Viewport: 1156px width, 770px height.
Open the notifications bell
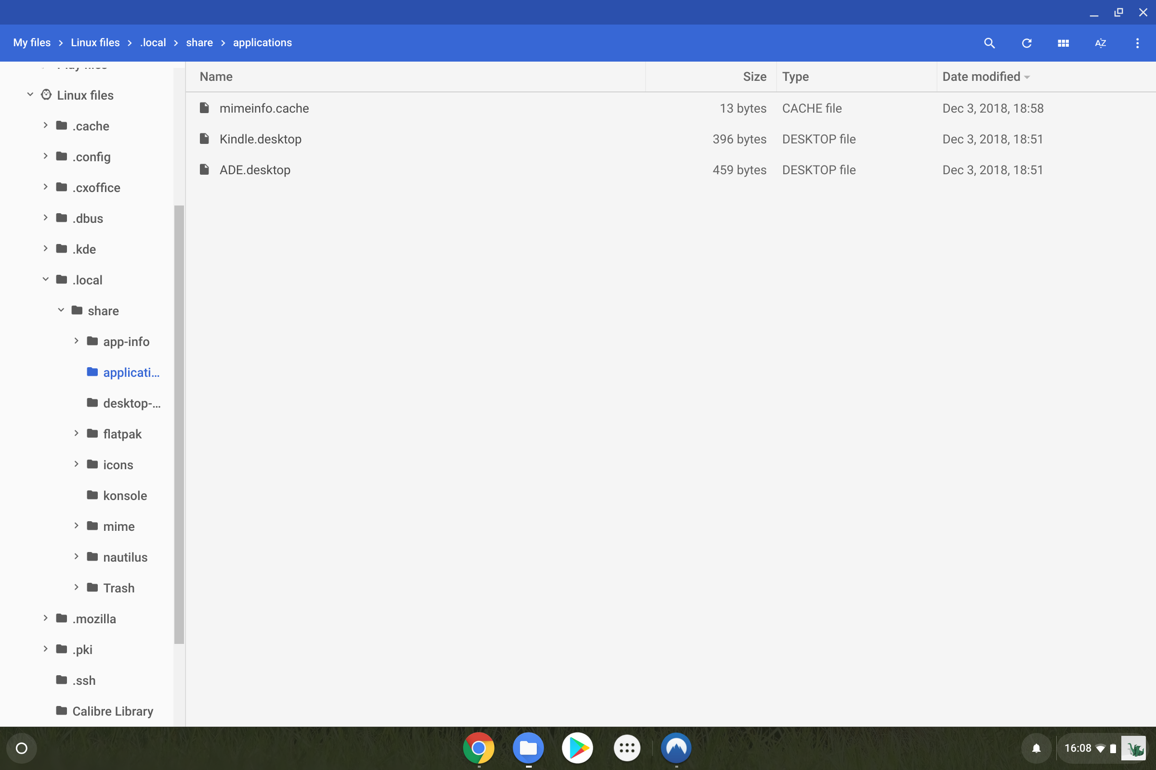click(x=1037, y=748)
